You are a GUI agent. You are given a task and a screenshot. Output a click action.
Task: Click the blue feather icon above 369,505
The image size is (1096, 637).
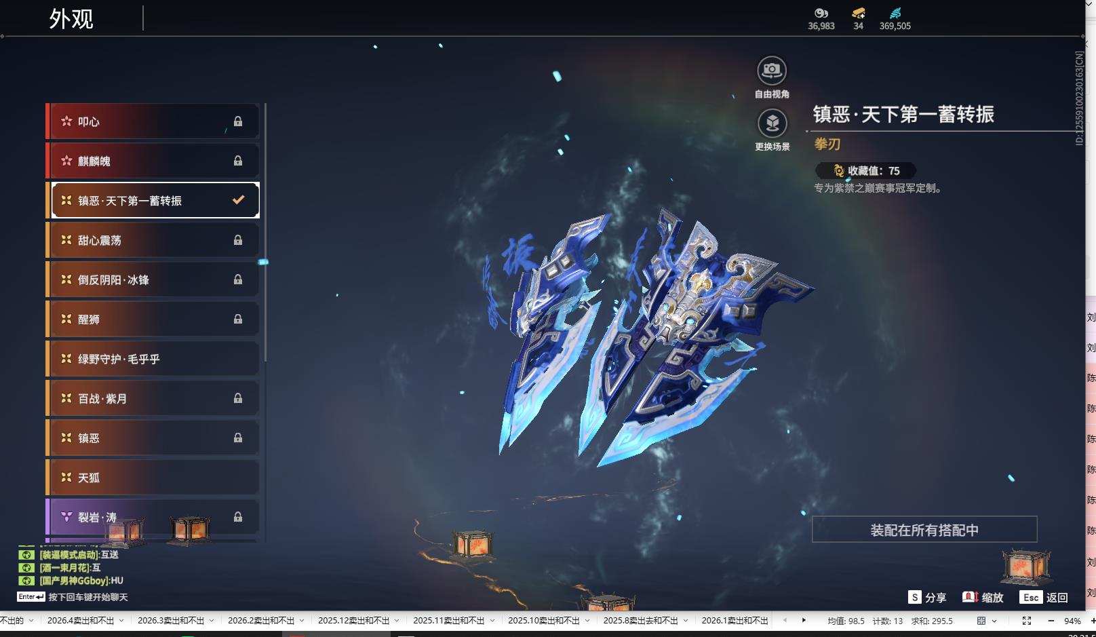pyautogui.click(x=895, y=13)
